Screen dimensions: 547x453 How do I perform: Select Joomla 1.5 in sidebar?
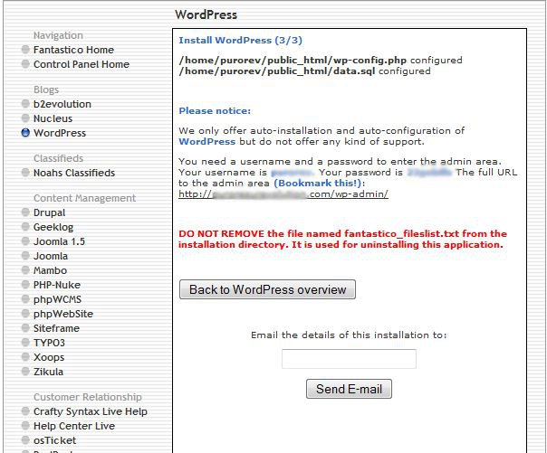tap(59, 241)
